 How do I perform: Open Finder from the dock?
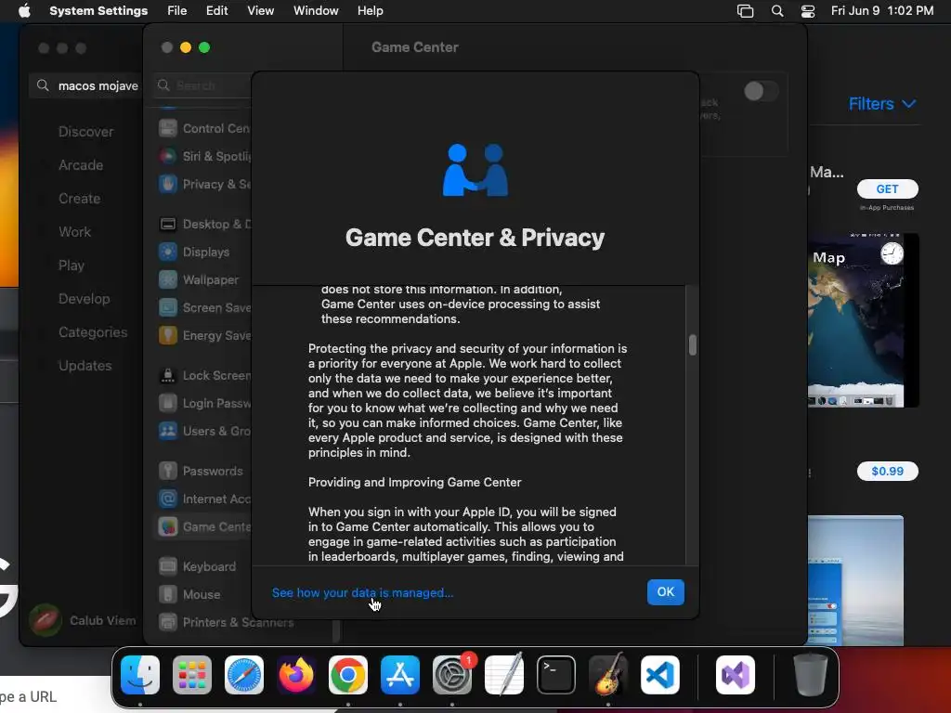point(140,675)
